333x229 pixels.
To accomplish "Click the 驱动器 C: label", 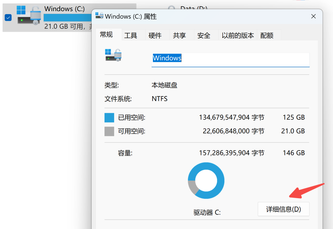I will [x=207, y=212].
